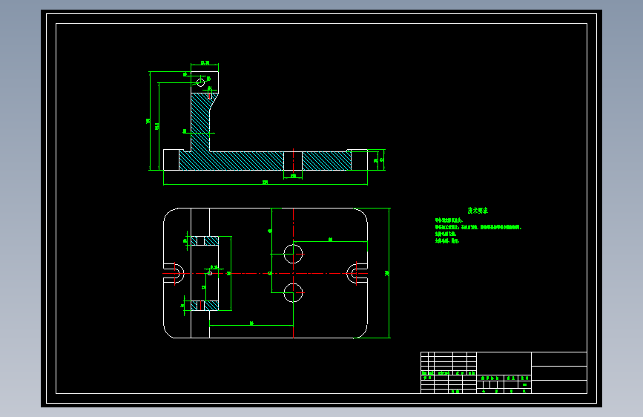Select the lower circular hole in plan view

tap(293, 292)
